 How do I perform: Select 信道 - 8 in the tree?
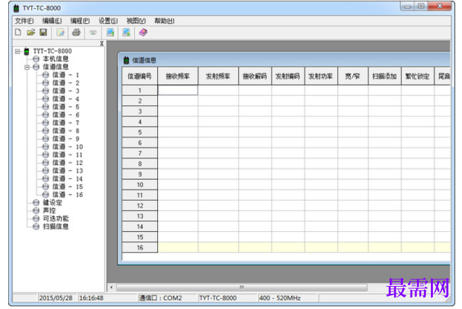coord(66,130)
